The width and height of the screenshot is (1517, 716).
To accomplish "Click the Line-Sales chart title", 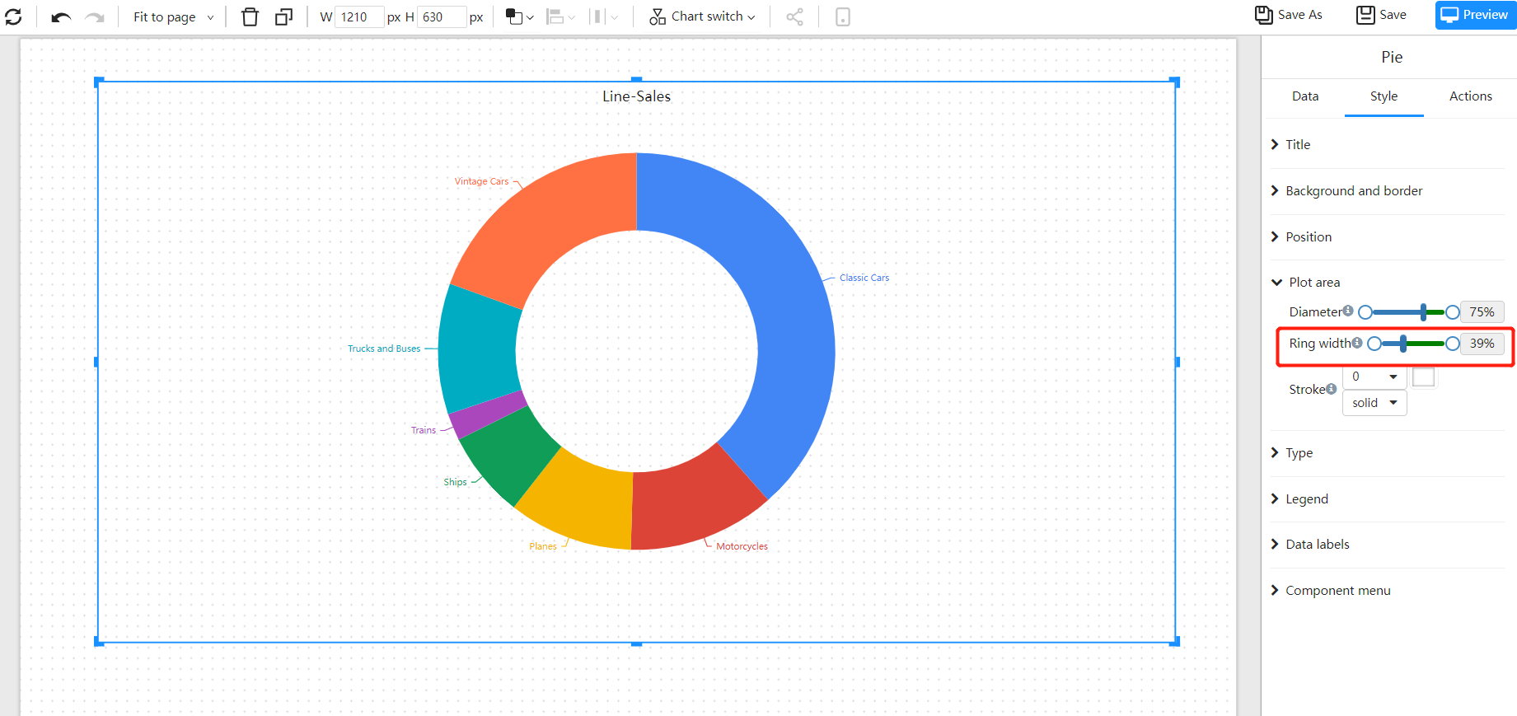I will [x=636, y=96].
